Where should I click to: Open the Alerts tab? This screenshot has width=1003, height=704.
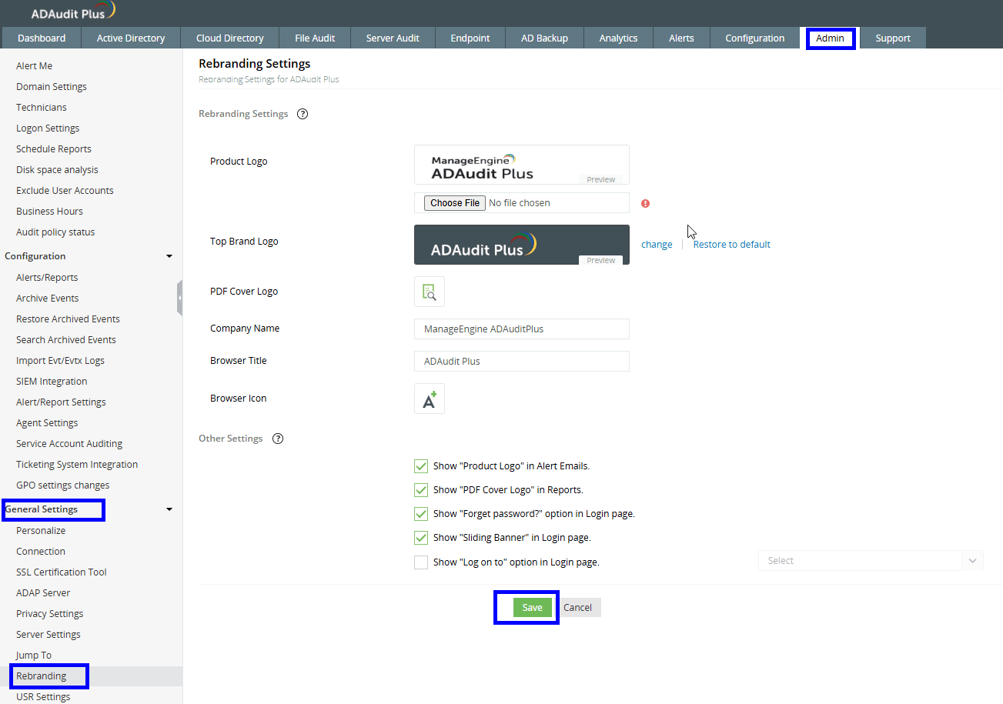pyautogui.click(x=681, y=38)
